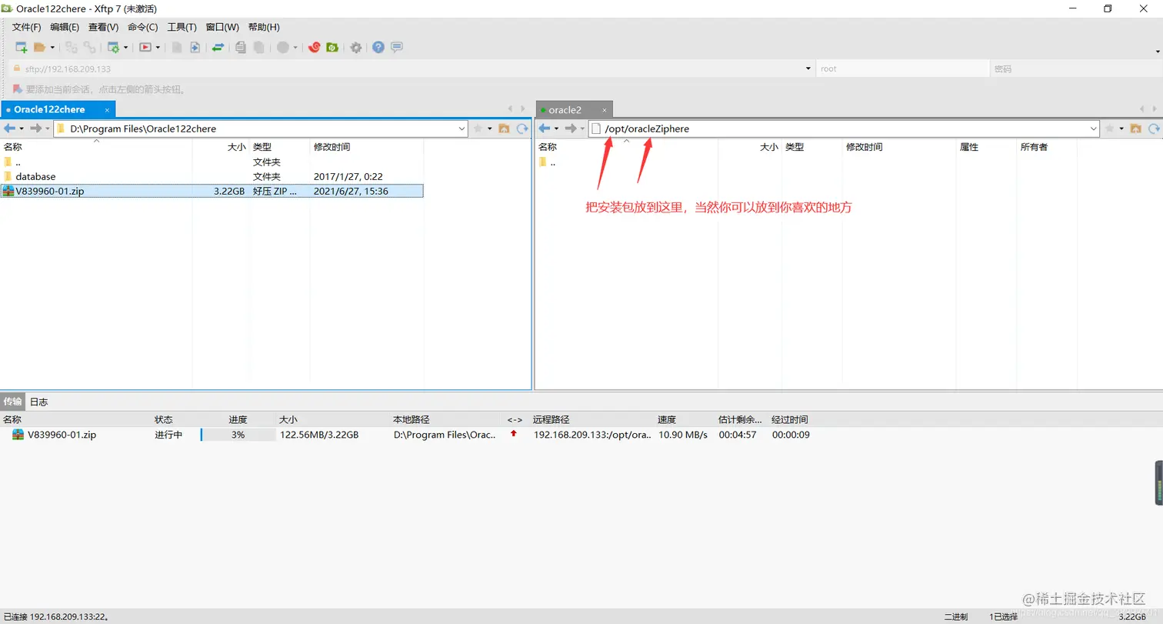Go forward in local pane
This screenshot has width=1163, height=624.
click(35, 128)
